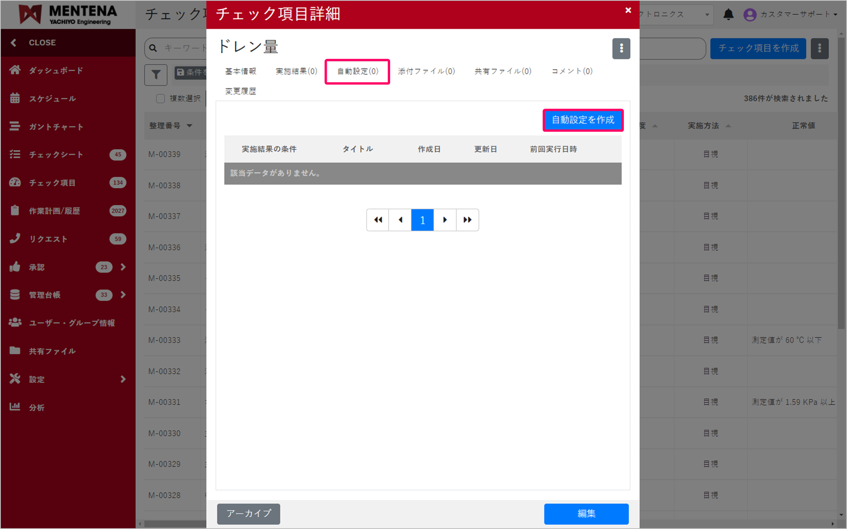
Task: Open the チェックシート panel icon
Action: [x=15, y=154]
